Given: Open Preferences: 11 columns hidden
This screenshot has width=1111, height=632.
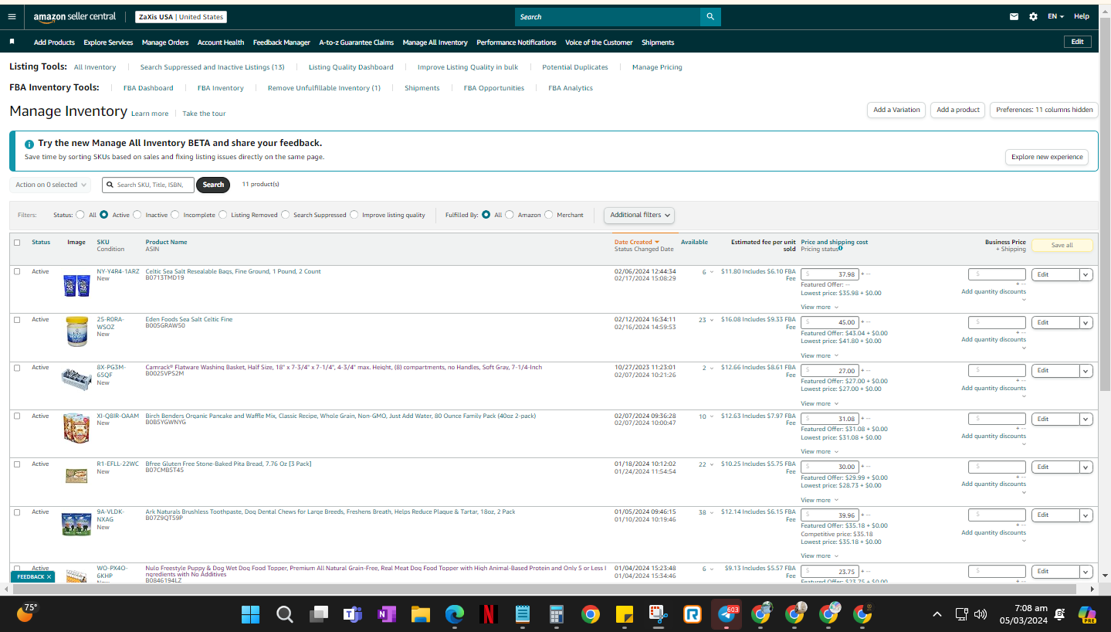Looking at the screenshot, I should [1044, 110].
